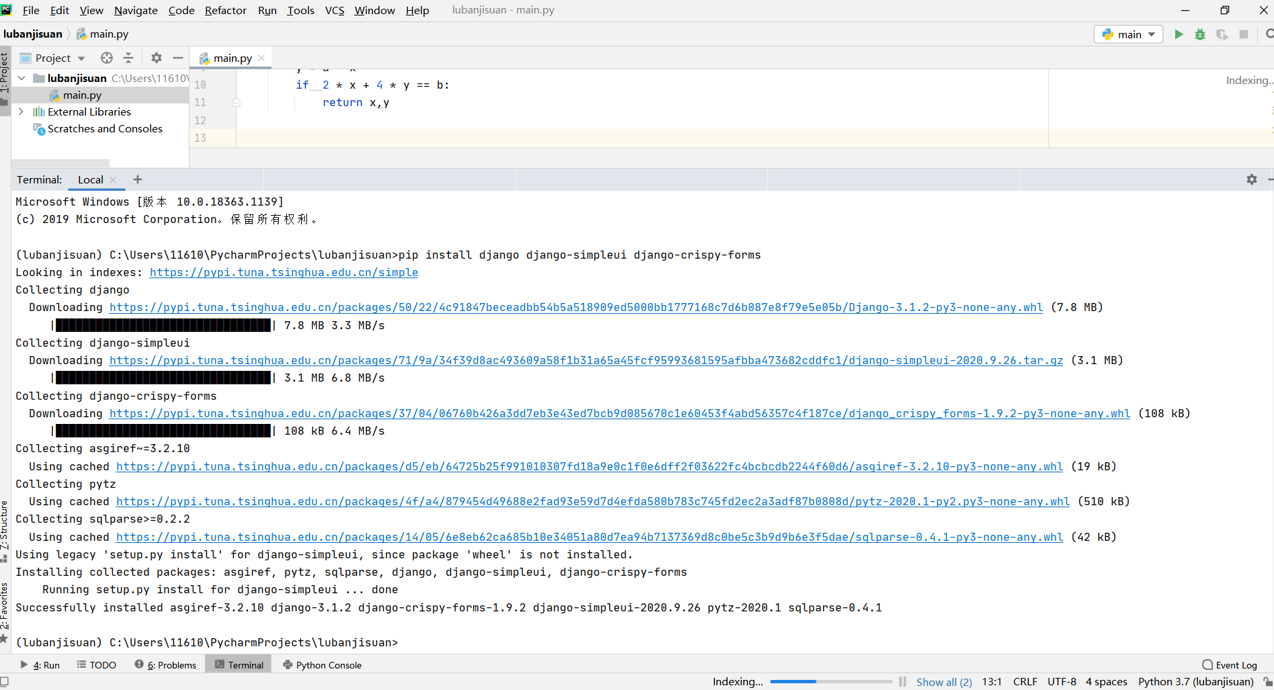
Task: Click the indexing progress bar in status bar
Action: click(x=831, y=681)
